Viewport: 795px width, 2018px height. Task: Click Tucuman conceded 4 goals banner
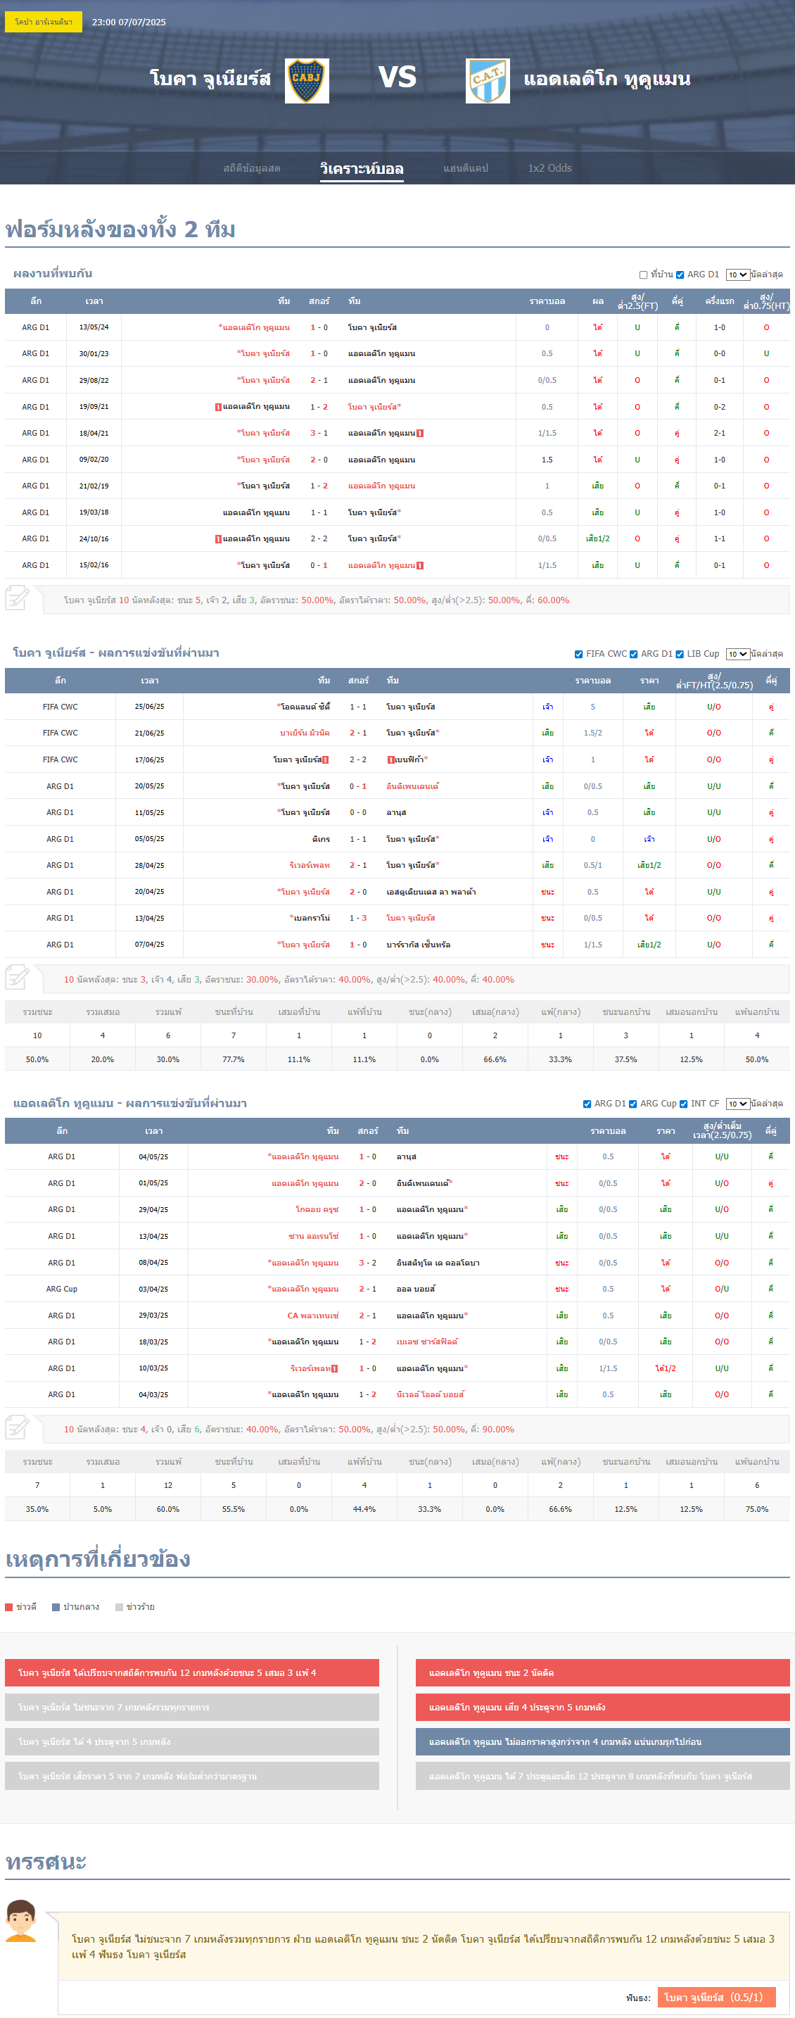tap(602, 1707)
